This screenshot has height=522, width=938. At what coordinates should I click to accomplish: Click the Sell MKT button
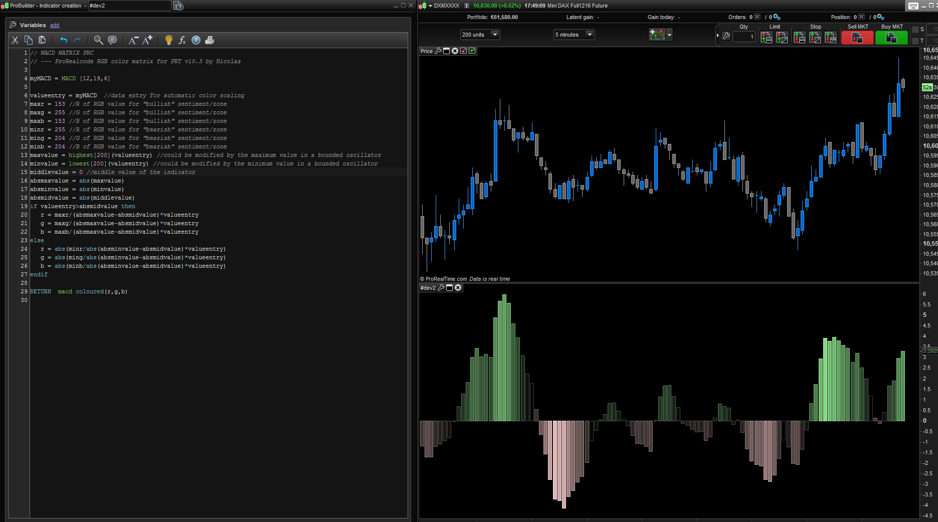(857, 38)
